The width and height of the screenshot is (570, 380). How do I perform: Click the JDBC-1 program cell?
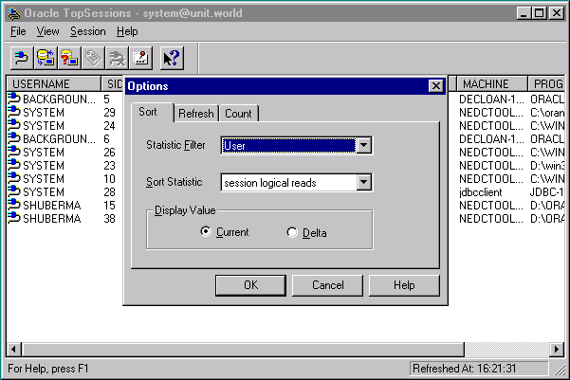point(546,192)
